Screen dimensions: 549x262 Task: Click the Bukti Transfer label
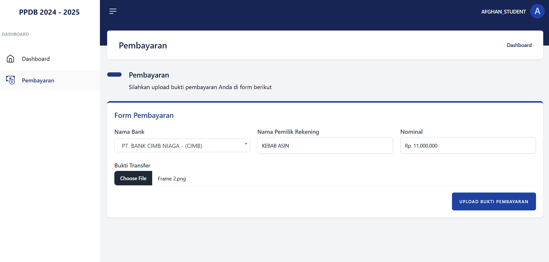[132, 165]
